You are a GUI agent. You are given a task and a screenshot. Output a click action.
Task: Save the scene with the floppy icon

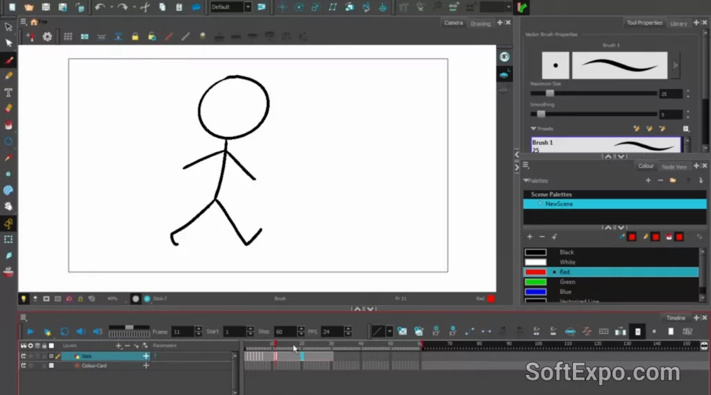click(x=45, y=7)
